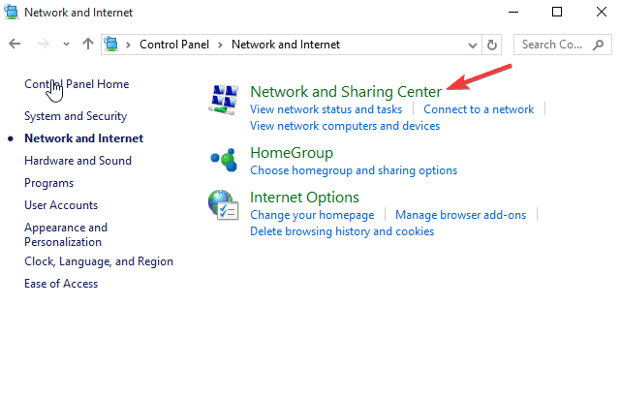Expand the Control Panel breadcrumb chevron
Viewport: 620px width, 397px height.
pyautogui.click(x=132, y=45)
